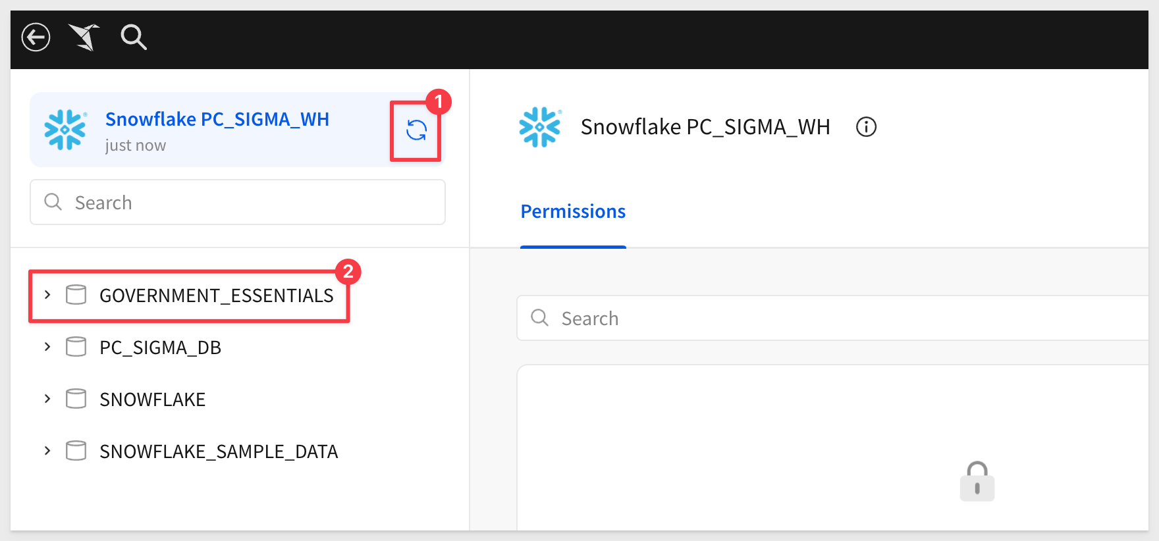Focus the permissions Search field
Image resolution: width=1159 pixels, height=541 pixels.
[x=832, y=318]
